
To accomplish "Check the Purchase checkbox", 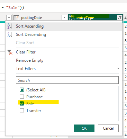I will (x=22, y=97).
